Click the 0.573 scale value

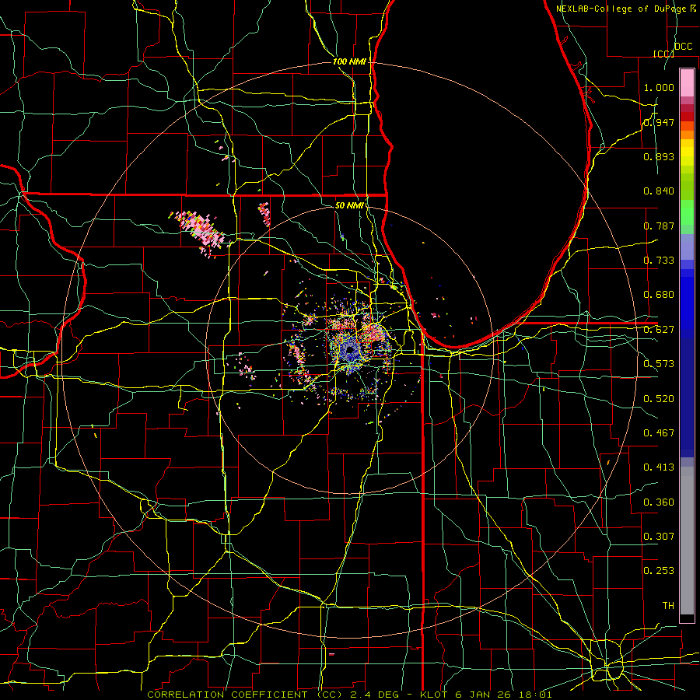(659, 364)
